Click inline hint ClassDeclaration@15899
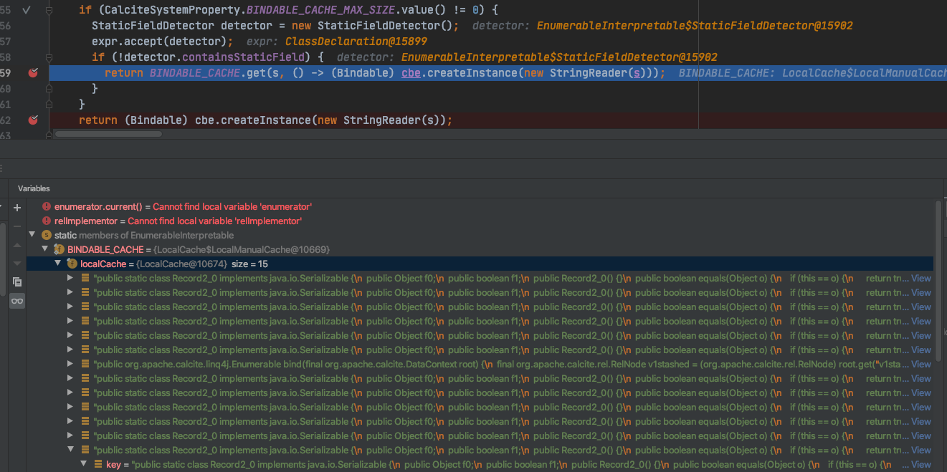Image resolution: width=947 pixels, height=472 pixels. (356, 42)
